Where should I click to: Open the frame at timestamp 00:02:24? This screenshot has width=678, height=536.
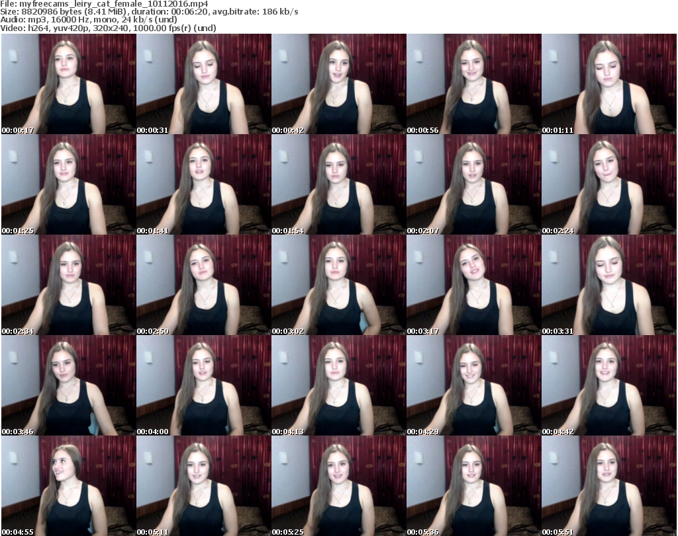point(609,184)
